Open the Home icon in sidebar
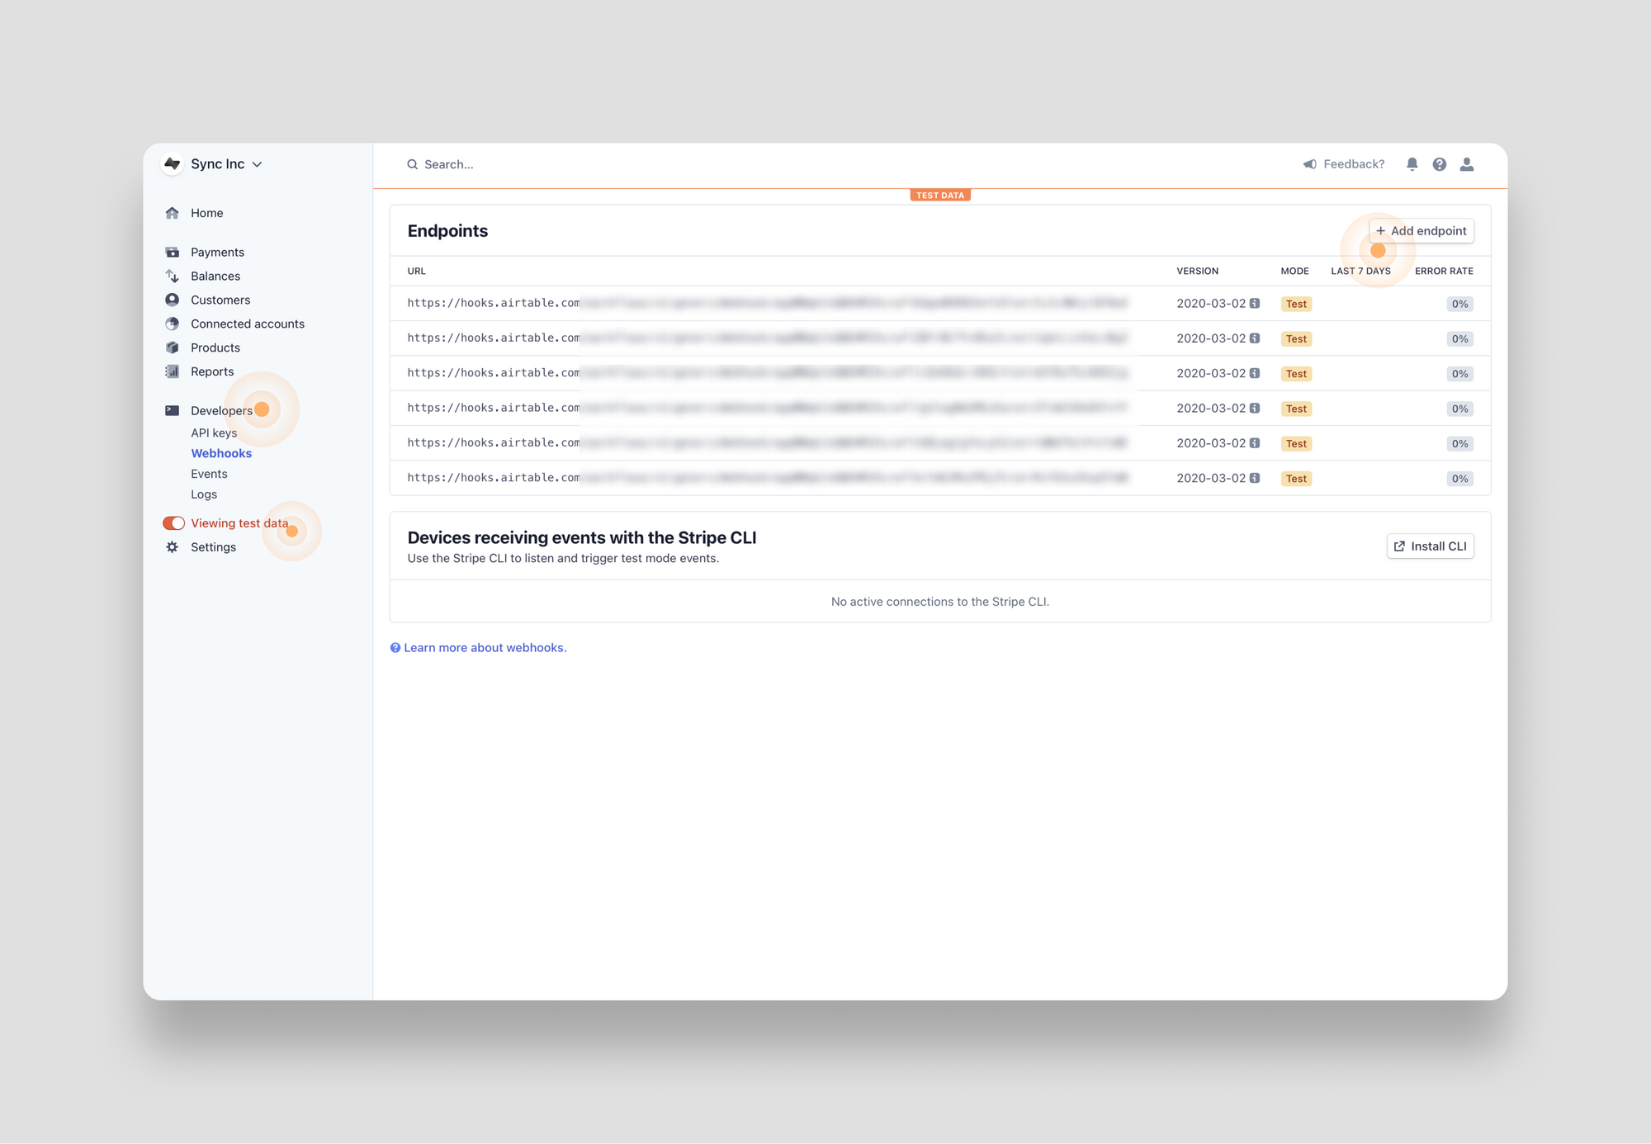The image size is (1651, 1144). coord(173,213)
